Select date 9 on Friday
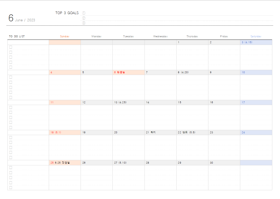Viewport: 280px width, 199px height. (x=224, y=72)
